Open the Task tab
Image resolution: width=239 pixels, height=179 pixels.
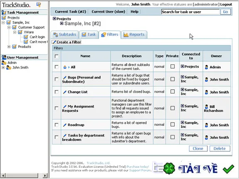pos(89,34)
